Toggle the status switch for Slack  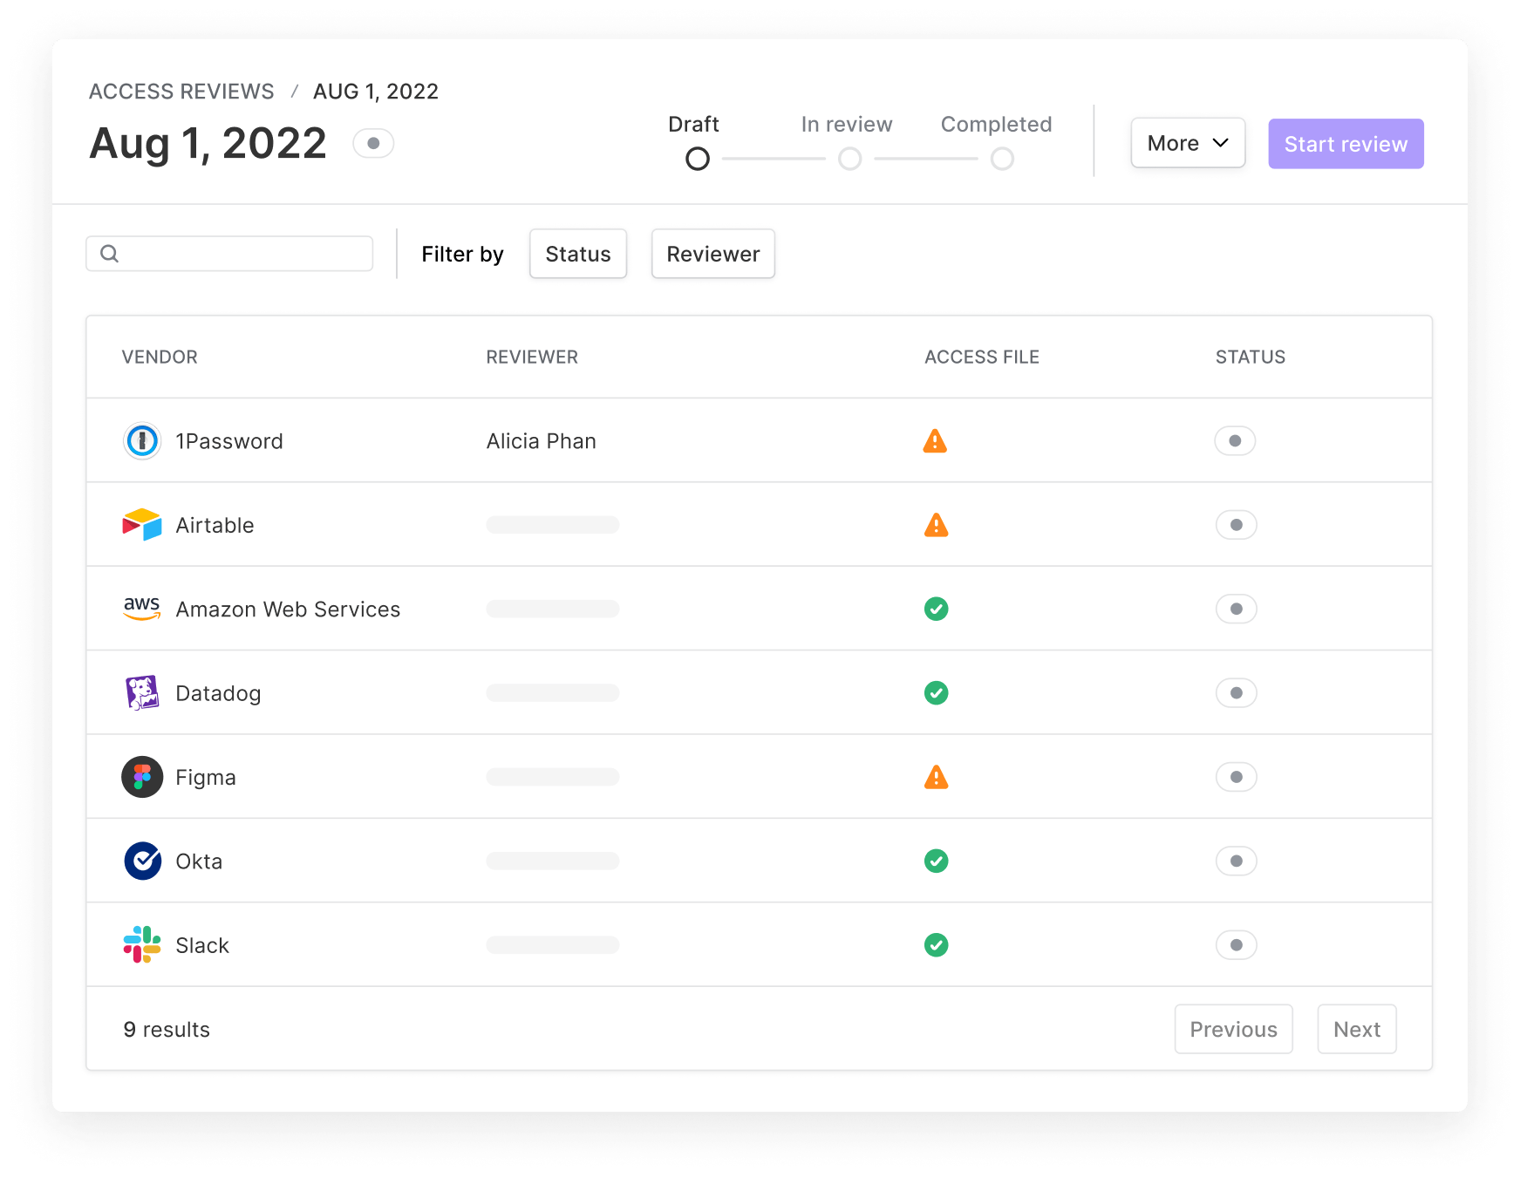[x=1236, y=944]
